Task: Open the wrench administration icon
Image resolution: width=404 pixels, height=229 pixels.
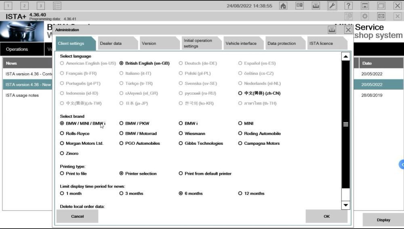Action: 332,6
